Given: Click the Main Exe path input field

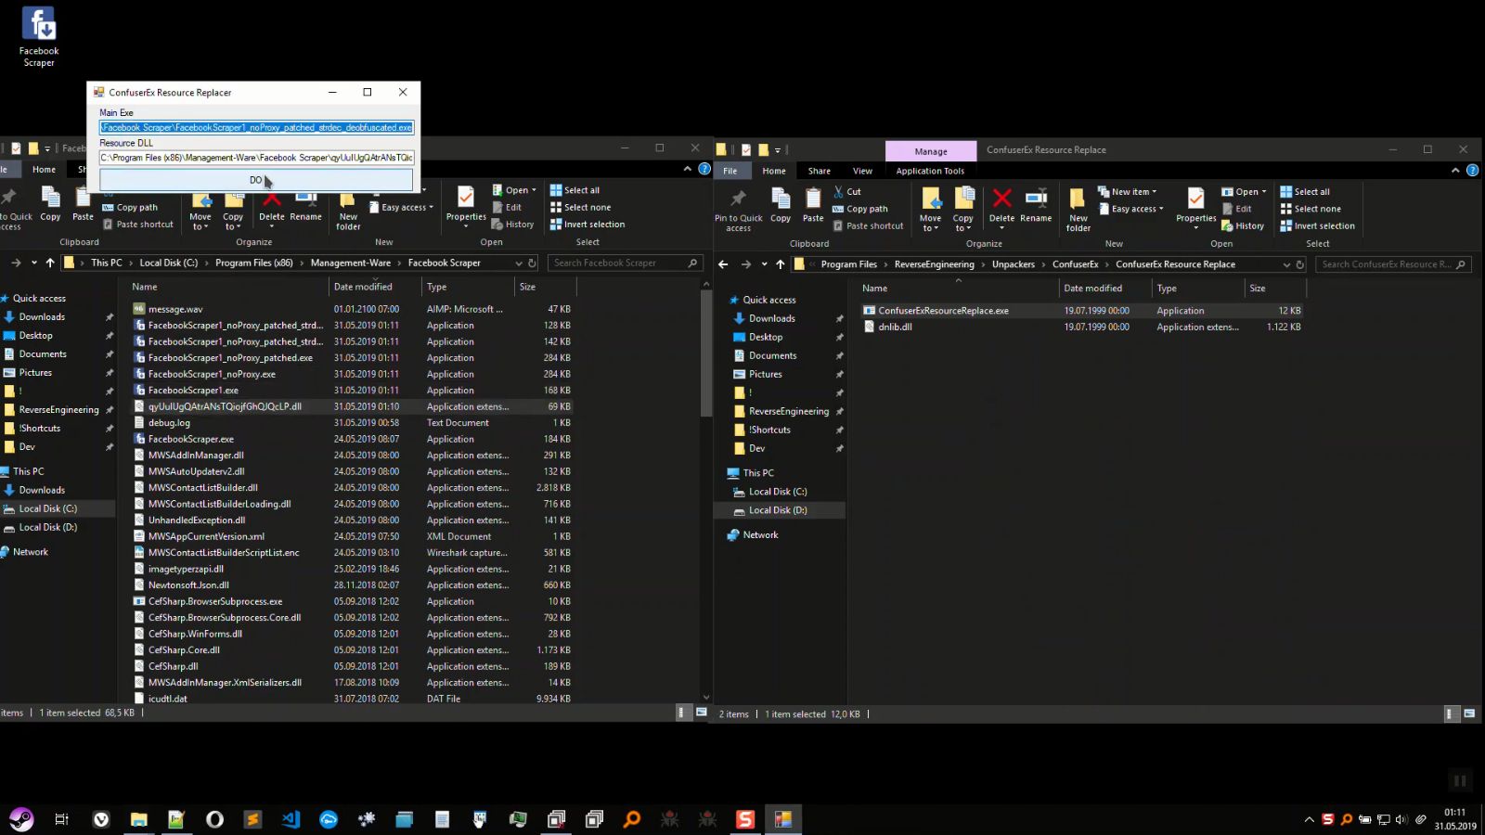Looking at the screenshot, I should [256, 127].
